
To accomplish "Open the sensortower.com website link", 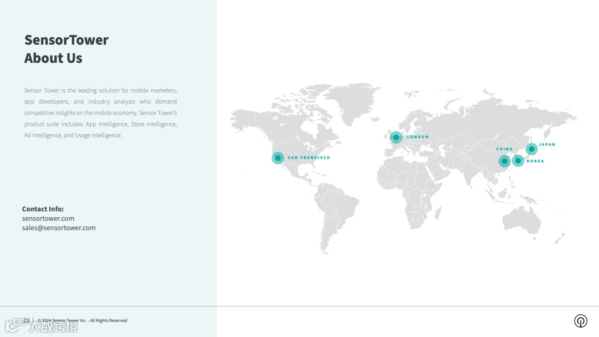I will point(48,218).
